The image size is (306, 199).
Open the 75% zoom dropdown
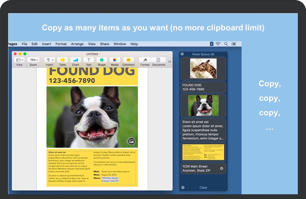pos(33,60)
